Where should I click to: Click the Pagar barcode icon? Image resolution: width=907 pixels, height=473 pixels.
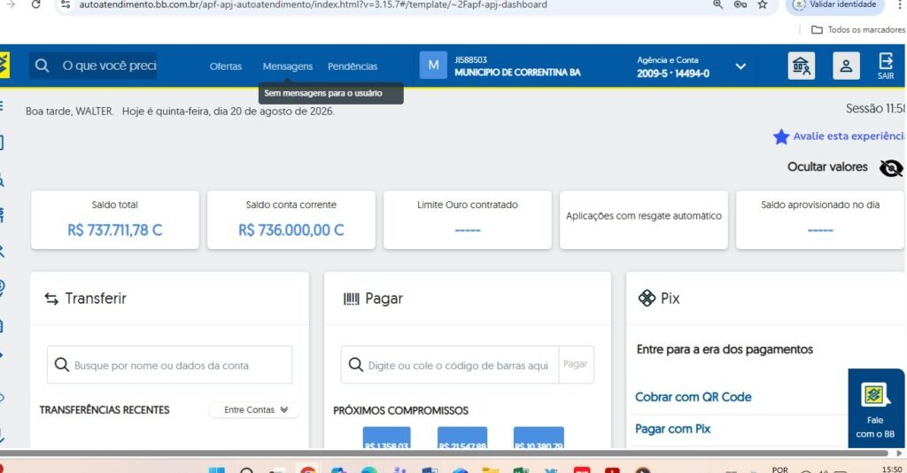(351, 299)
